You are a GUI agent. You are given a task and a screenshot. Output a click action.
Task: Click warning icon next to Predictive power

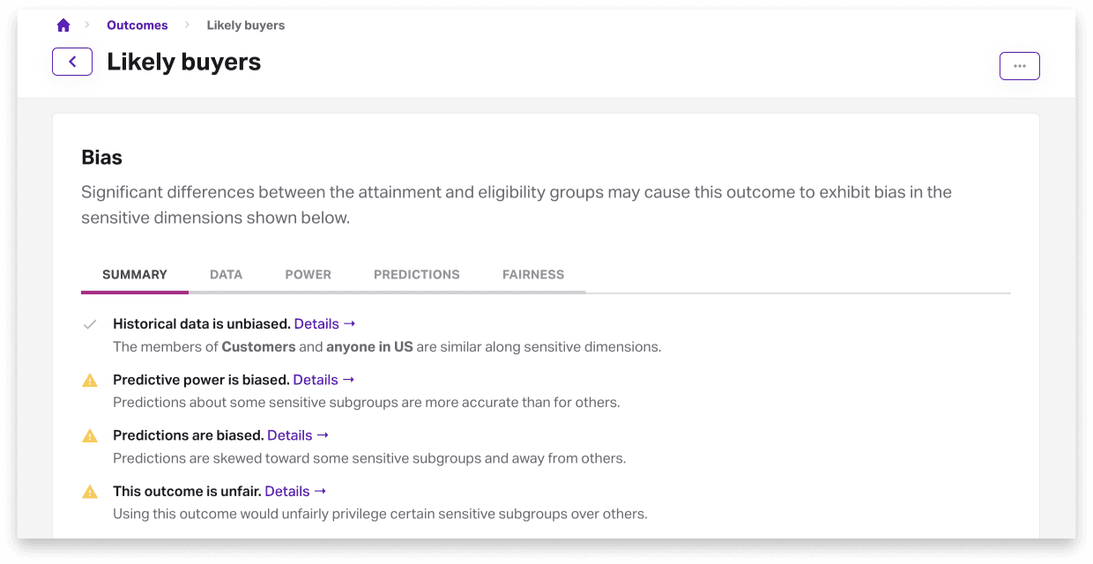(x=90, y=381)
